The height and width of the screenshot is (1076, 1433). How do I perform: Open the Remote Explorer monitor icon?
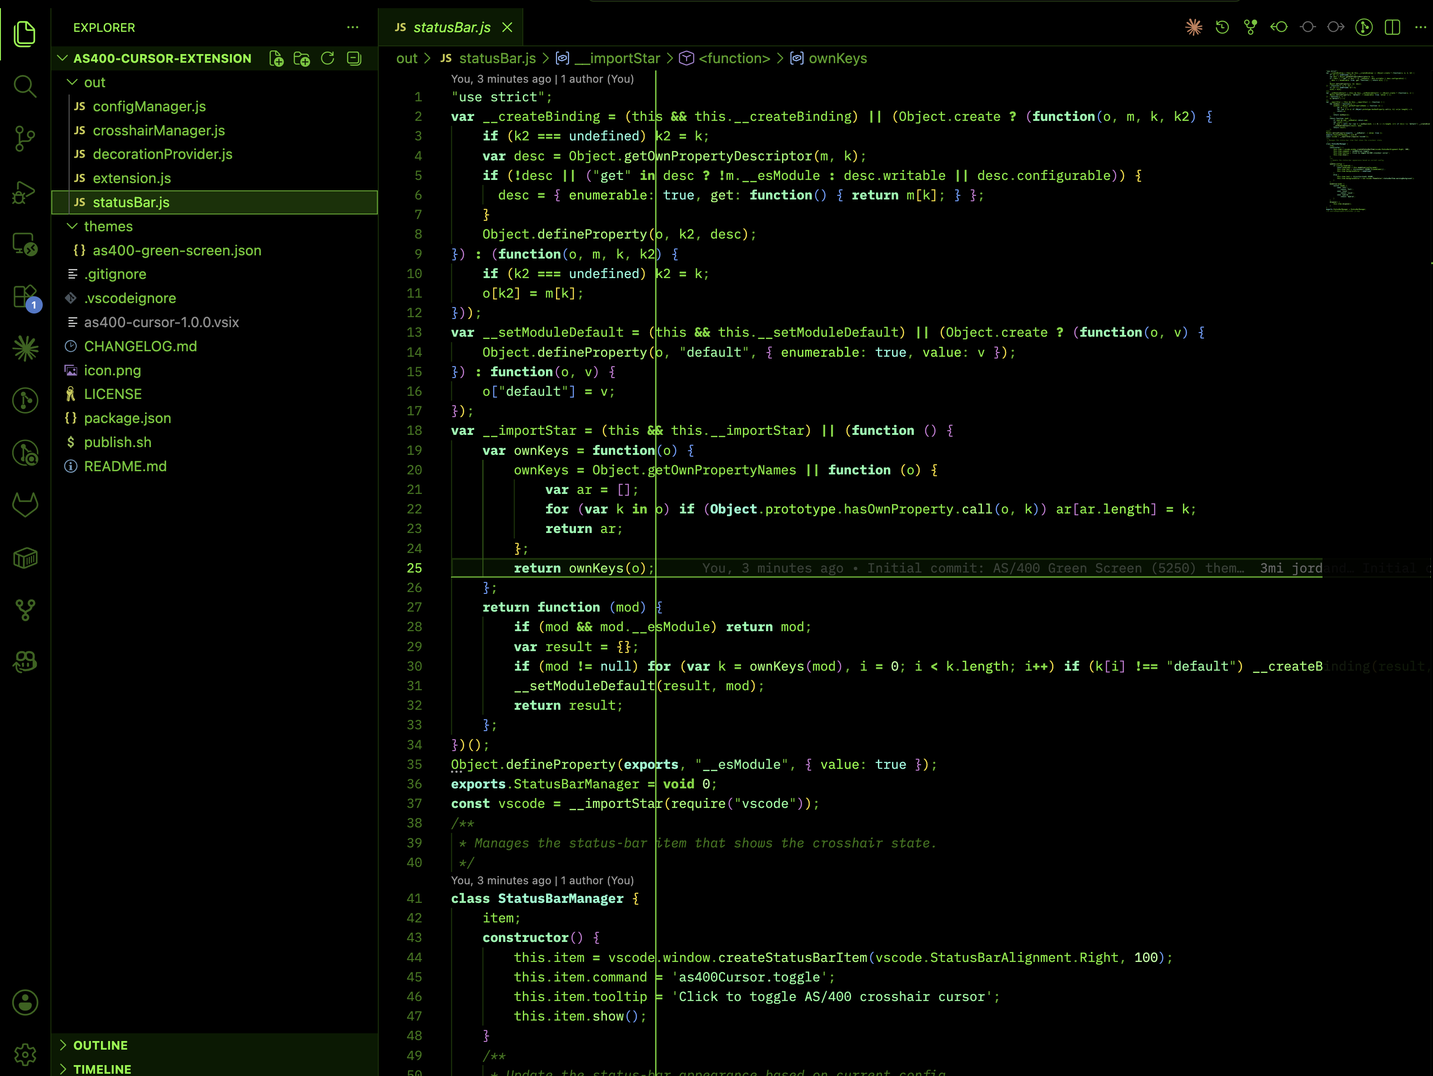point(25,245)
